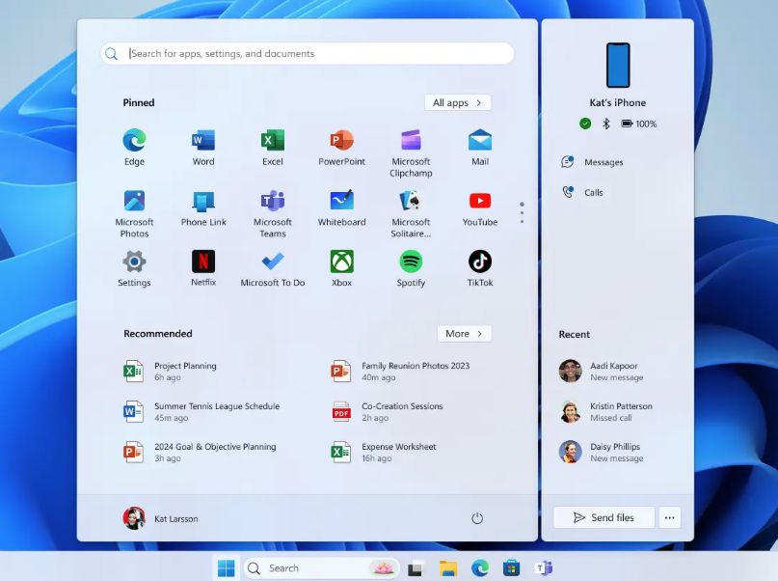Open the Expense Worksheet file
Screen dimensions: 778x581
point(384,453)
